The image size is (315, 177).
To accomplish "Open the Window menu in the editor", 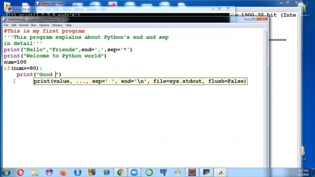I will [57, 25].
